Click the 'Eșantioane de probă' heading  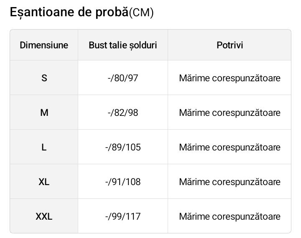click(69, 13)
